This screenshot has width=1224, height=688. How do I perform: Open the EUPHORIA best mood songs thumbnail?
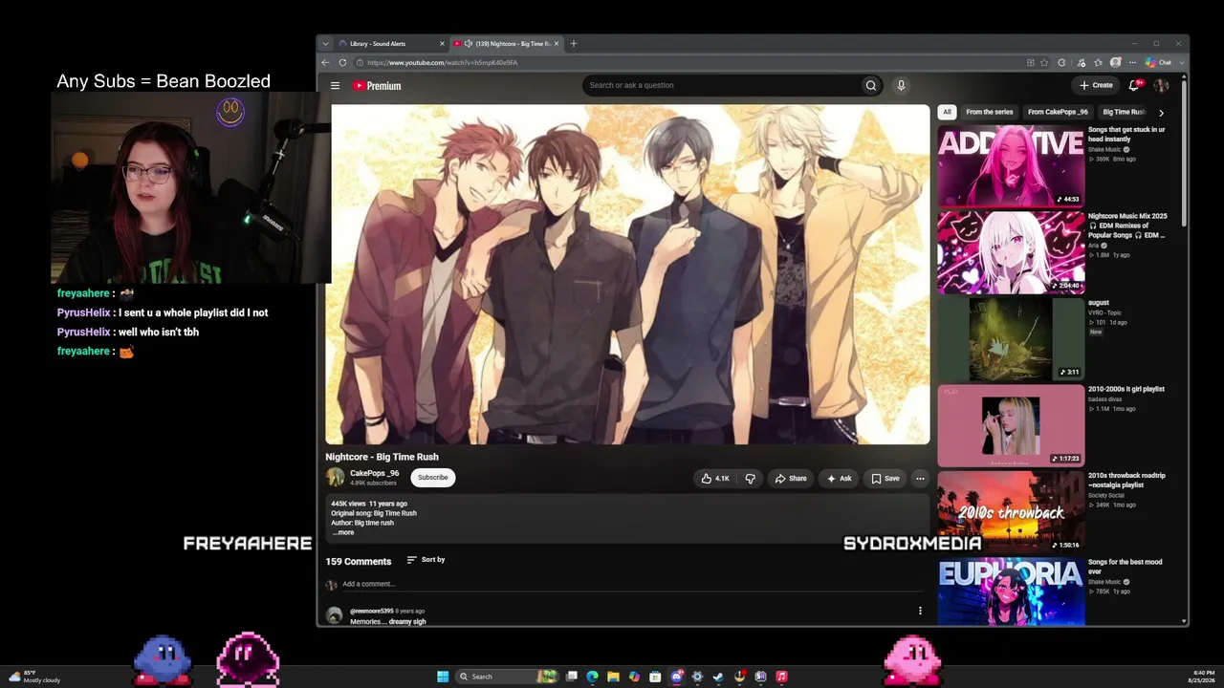tap(1011, 592)
